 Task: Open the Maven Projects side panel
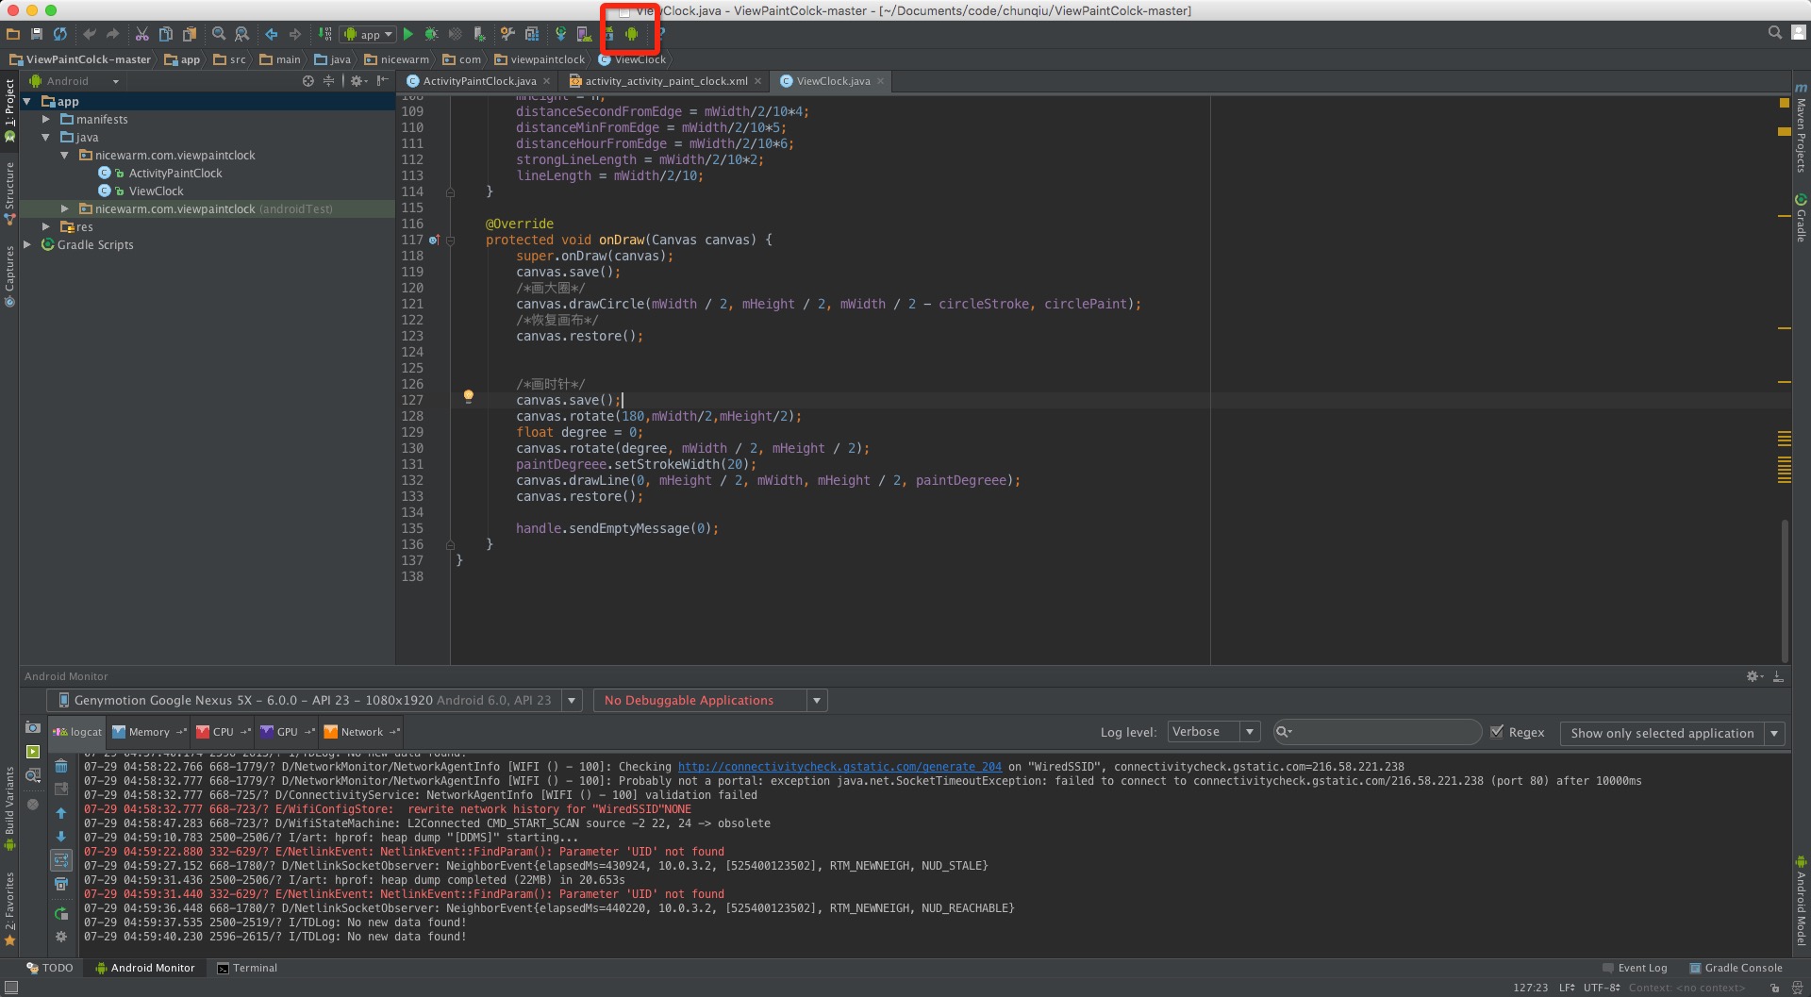click(1801, 129)
